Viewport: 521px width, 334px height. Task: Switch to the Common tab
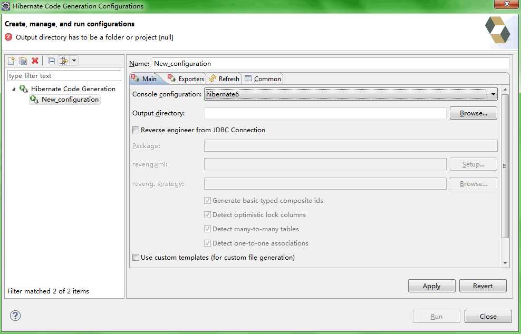[263, 78]
